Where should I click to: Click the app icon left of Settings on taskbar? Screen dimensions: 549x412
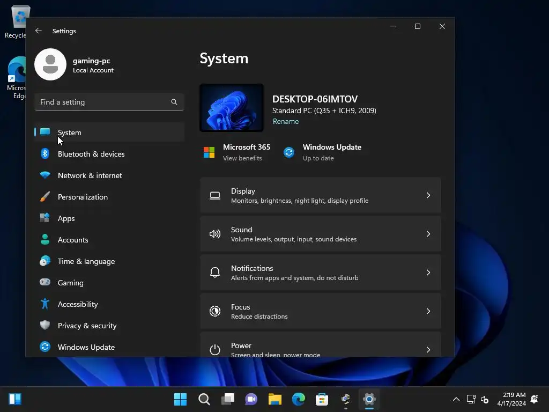(346, 399)
